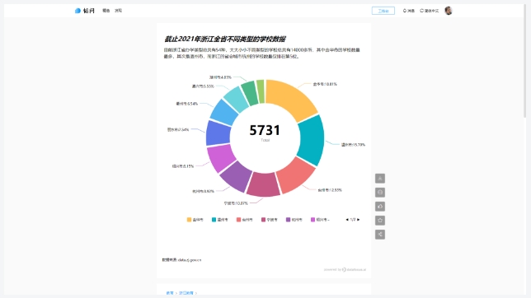
Task: Favorite the chart with the star icon
Action: pyautogui.click(x=380, y=221)
